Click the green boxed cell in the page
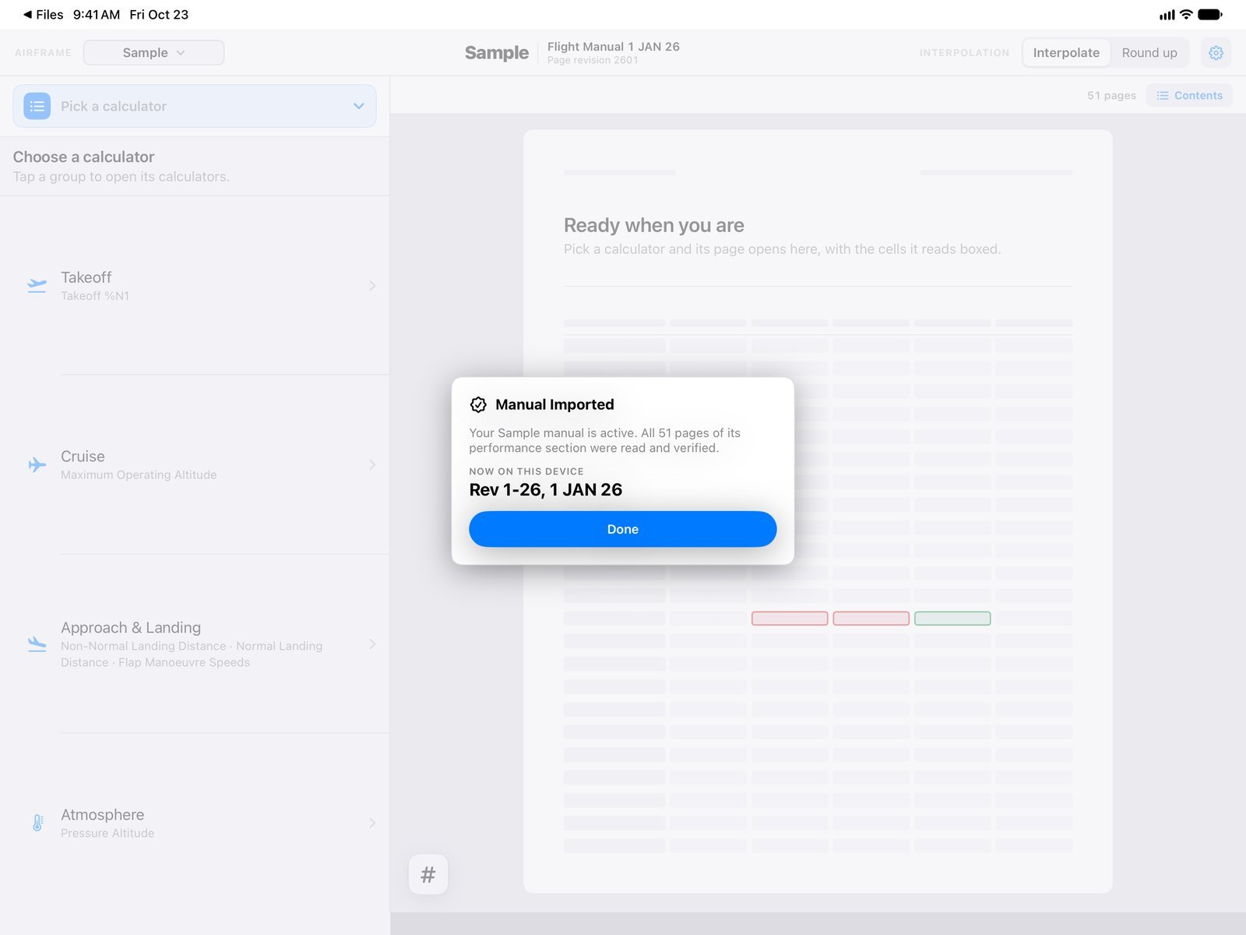Image resolution: width=1246 pixels, height=935 pixels. click(x=952, y=619)
